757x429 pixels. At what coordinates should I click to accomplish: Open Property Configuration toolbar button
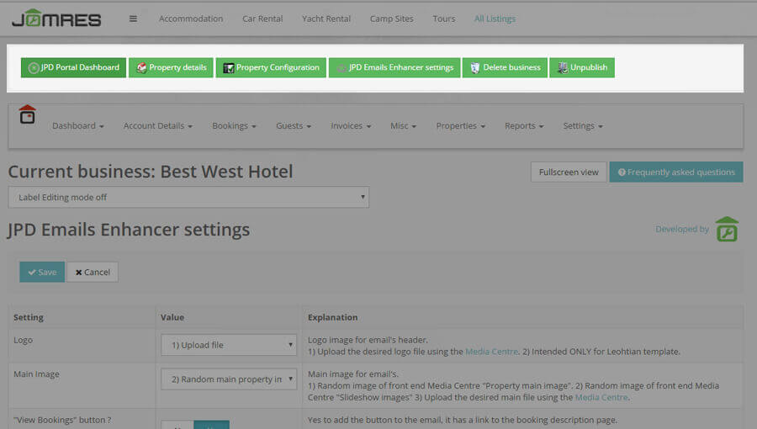(x=271, y=67)
